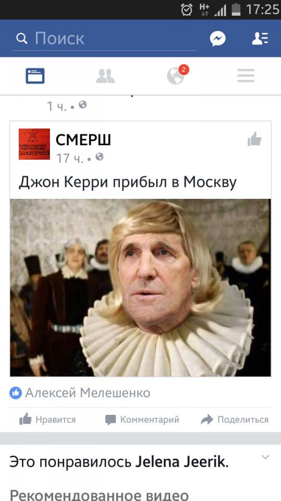Image resolution: width=281 pixels, height=501 pixels.
Task: Open Jelena Jeerik profile link
Action: (181, 462)
